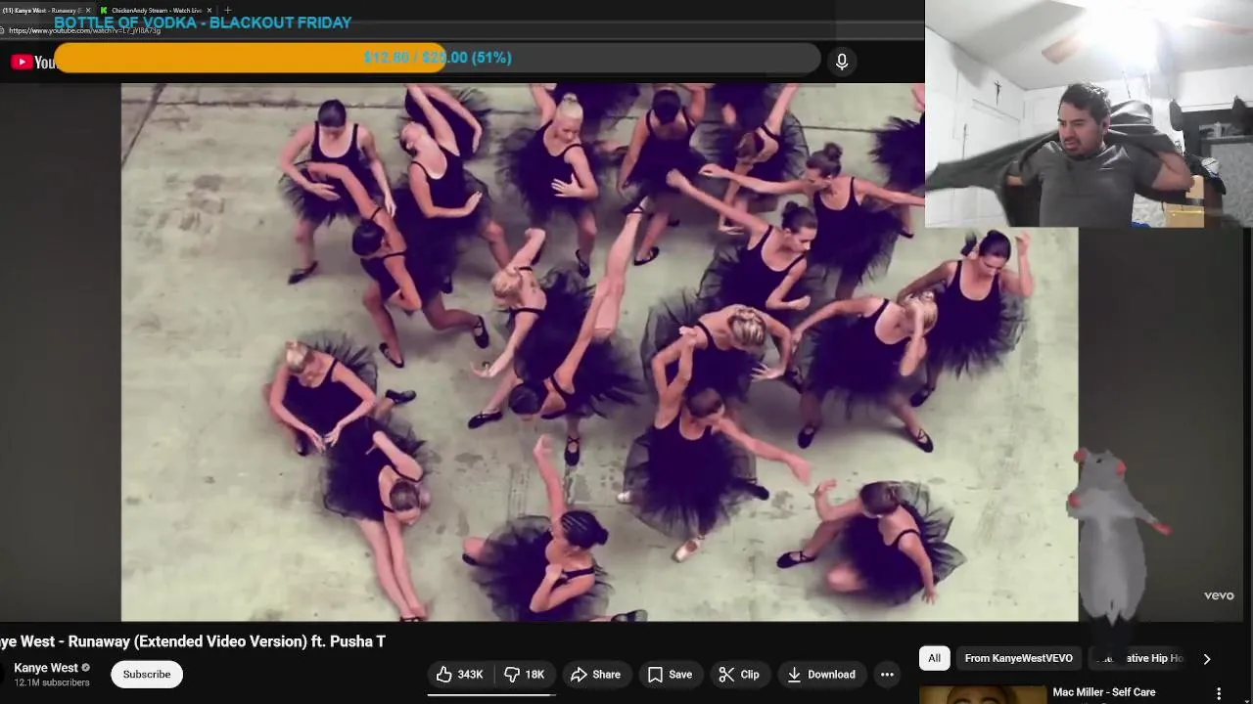The image size is (1253, 704).
Task: Click the Runaway video player
Action: click(599, 352)
